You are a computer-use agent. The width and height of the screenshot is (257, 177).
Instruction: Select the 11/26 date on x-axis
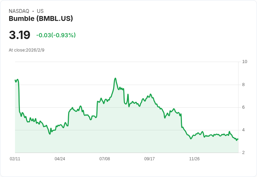click(x=194, y=159)
